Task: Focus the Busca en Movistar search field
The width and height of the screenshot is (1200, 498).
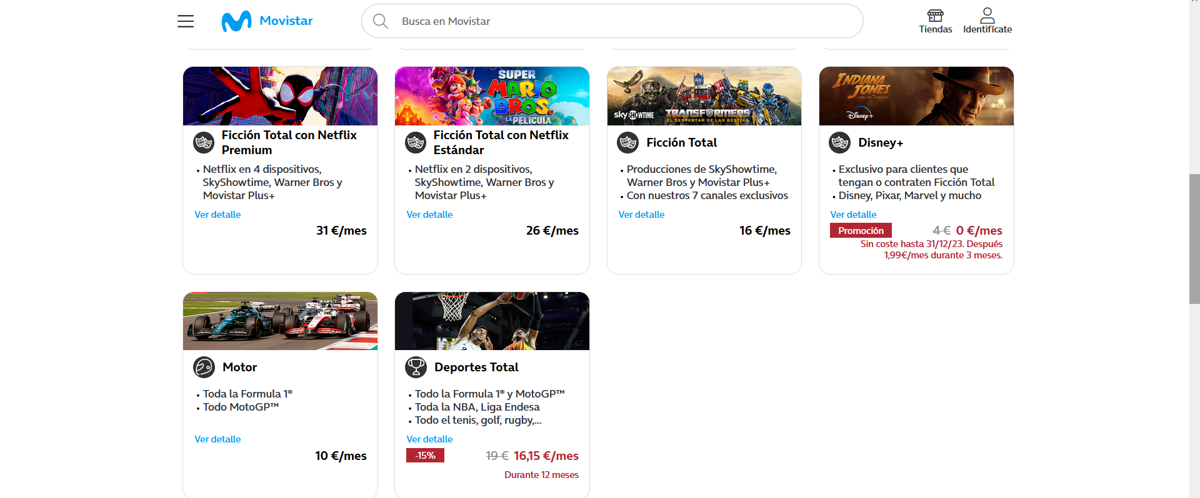Action: (x=612, y=21)
